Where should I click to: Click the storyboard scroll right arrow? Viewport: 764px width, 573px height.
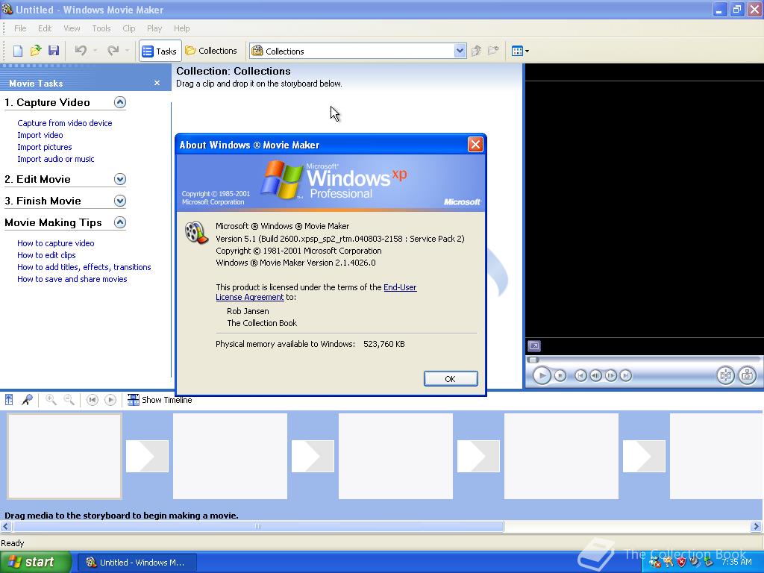pos(757,526)
